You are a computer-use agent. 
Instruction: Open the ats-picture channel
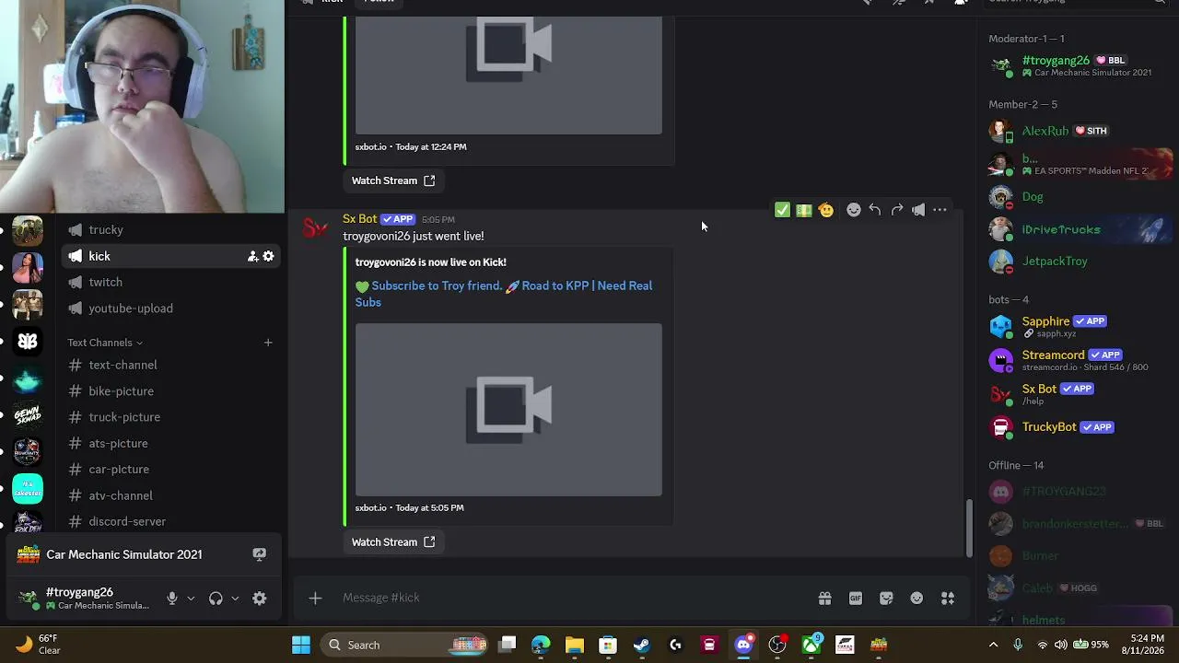170,444
